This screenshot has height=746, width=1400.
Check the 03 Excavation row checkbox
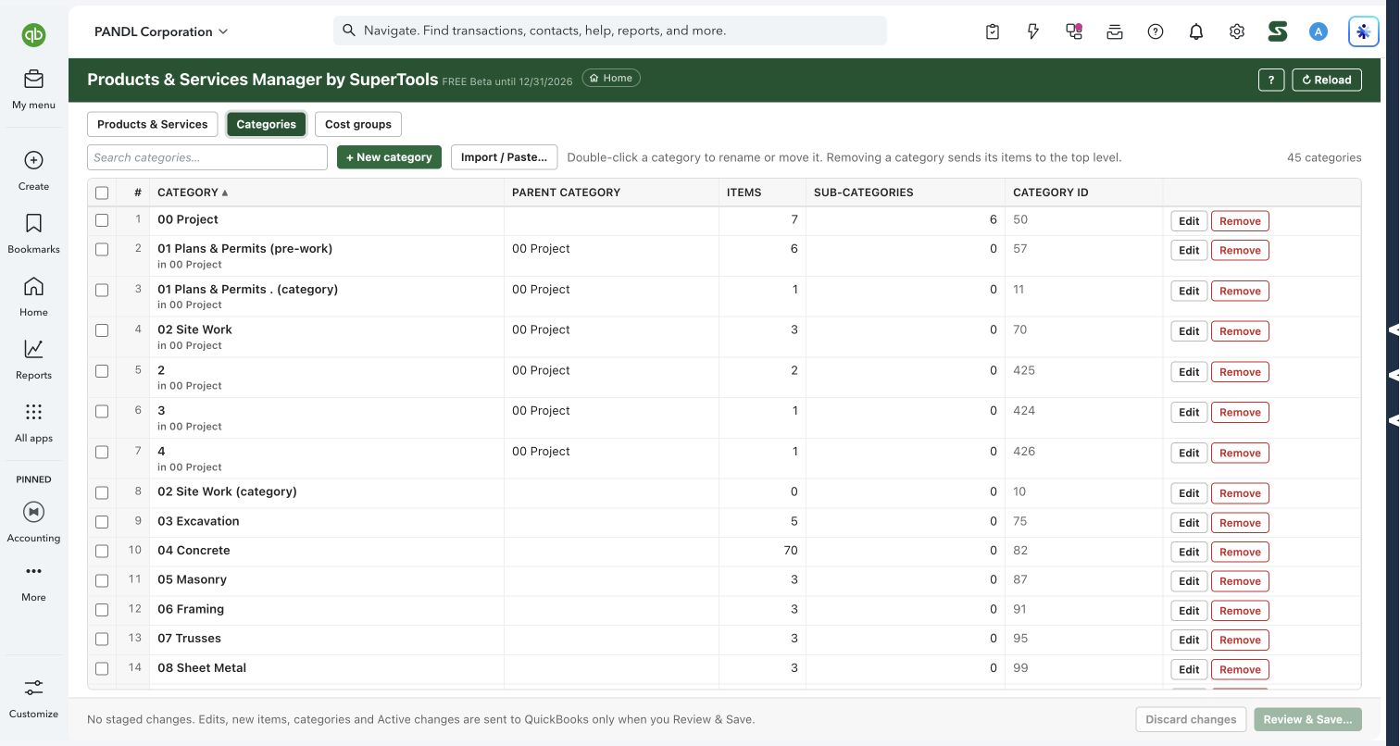[x=102, y=522]
